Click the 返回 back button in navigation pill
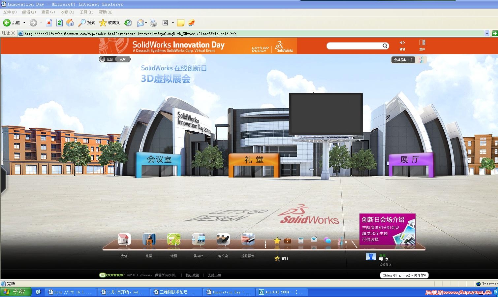Image resolution: width=498 pixels, height=297 pixels. [x=107, y=59]
